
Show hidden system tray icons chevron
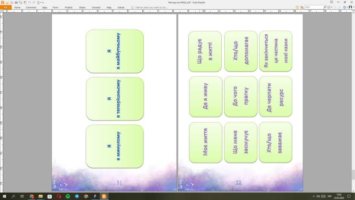pos(313,196)
